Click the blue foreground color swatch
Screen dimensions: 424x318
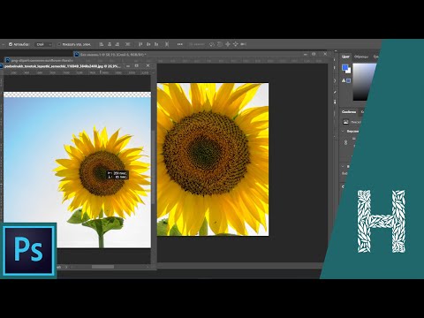coord(345,68)
